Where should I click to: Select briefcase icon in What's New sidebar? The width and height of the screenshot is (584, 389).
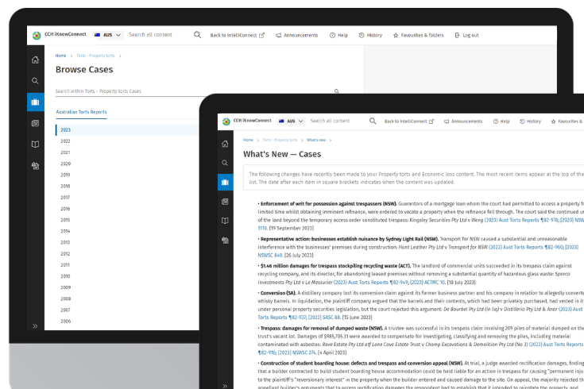tap(226, 183)
